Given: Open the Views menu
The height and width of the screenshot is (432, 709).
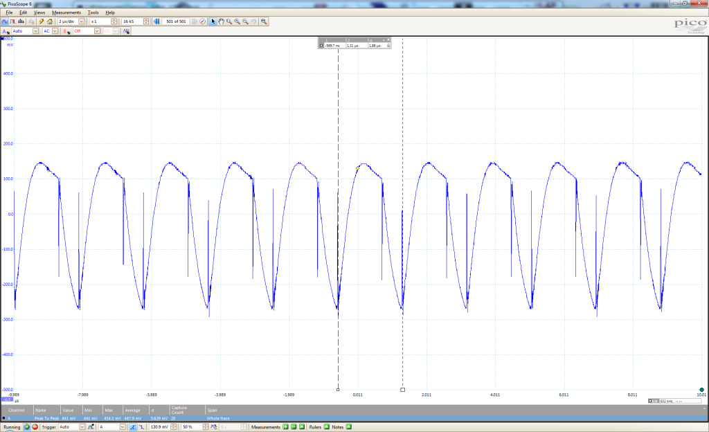Looking at the screenshot, I should pyautogui.click(x=39, y=12).
